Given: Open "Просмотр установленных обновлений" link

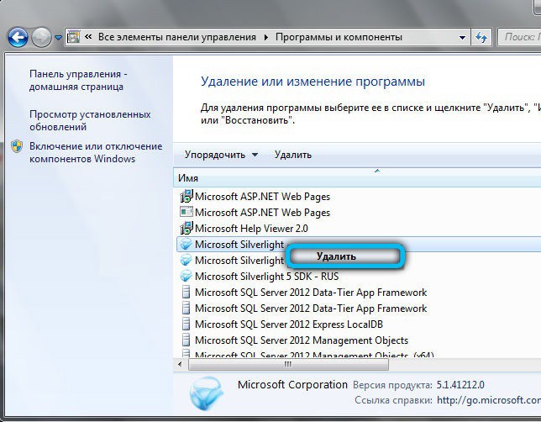Looking at the screenshot, I should point(90,120).
